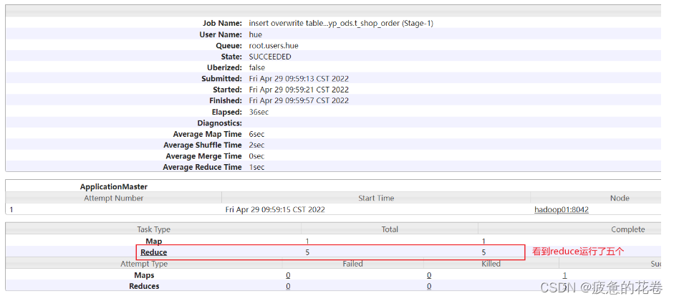Click the 'Finished:' label

tap(225, 100)
